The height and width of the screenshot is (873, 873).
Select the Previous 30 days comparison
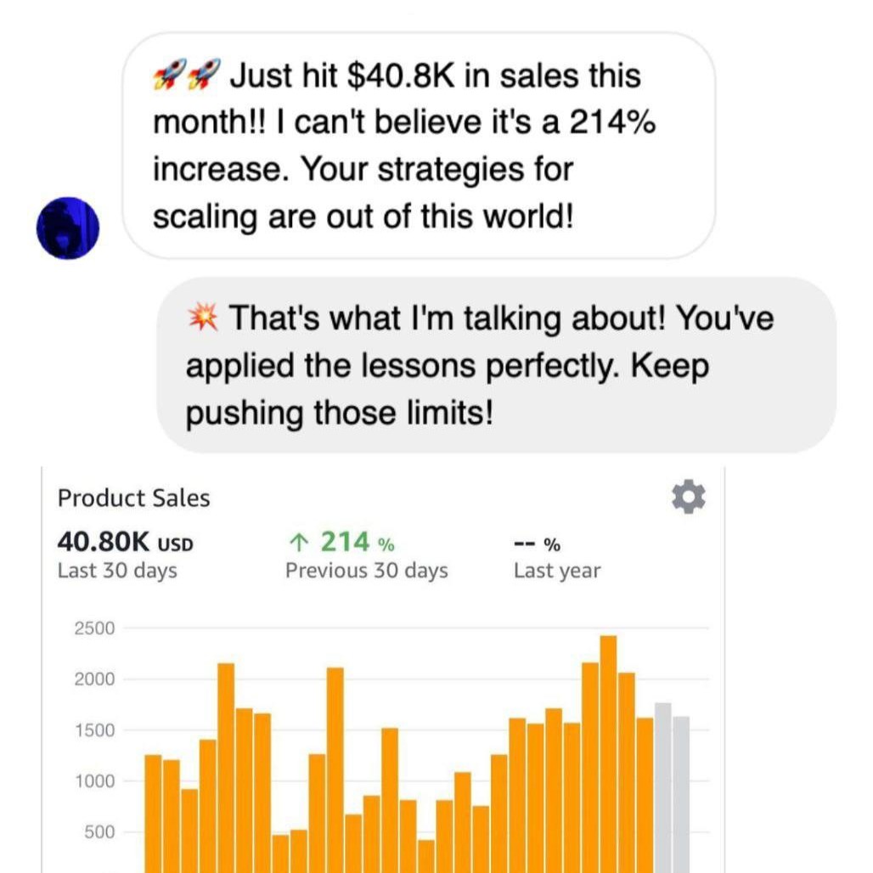pyautogui.click(x=366, y=571)
